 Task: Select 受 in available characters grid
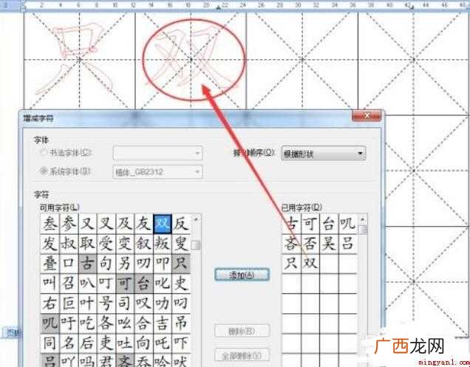pos(106,244)
